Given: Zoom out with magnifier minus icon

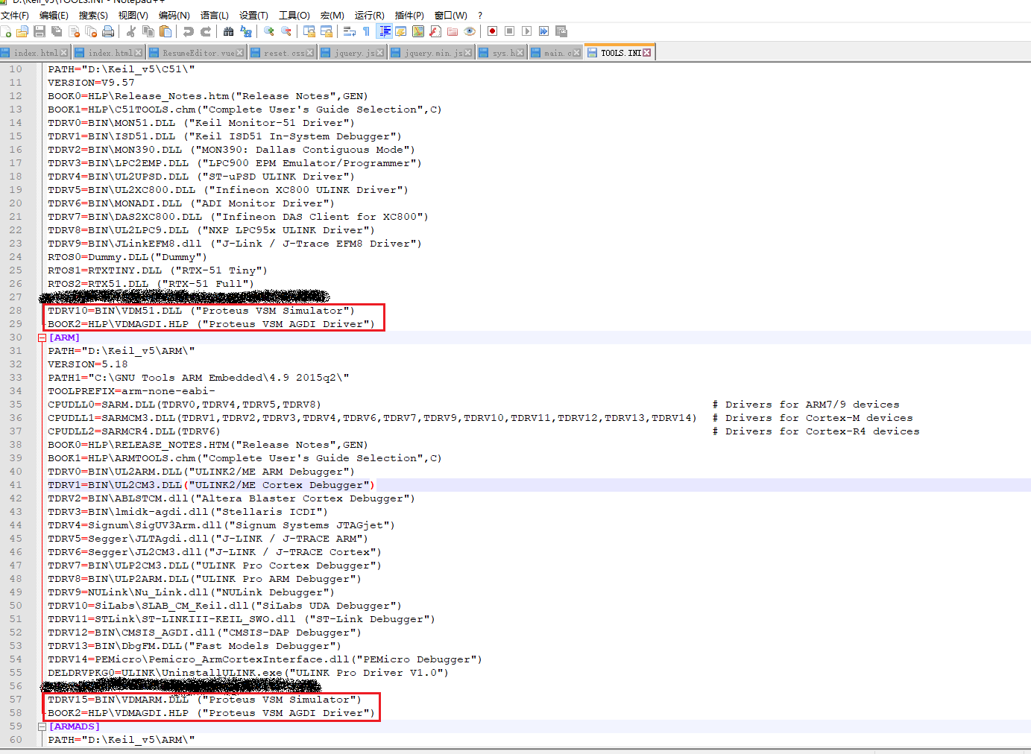Looking at the screenshot, I should coord(286,31).
